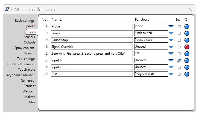Click the blue On indicator for Input 6
Viewport: 199px width, 115px height.
[x=187, y=60]
